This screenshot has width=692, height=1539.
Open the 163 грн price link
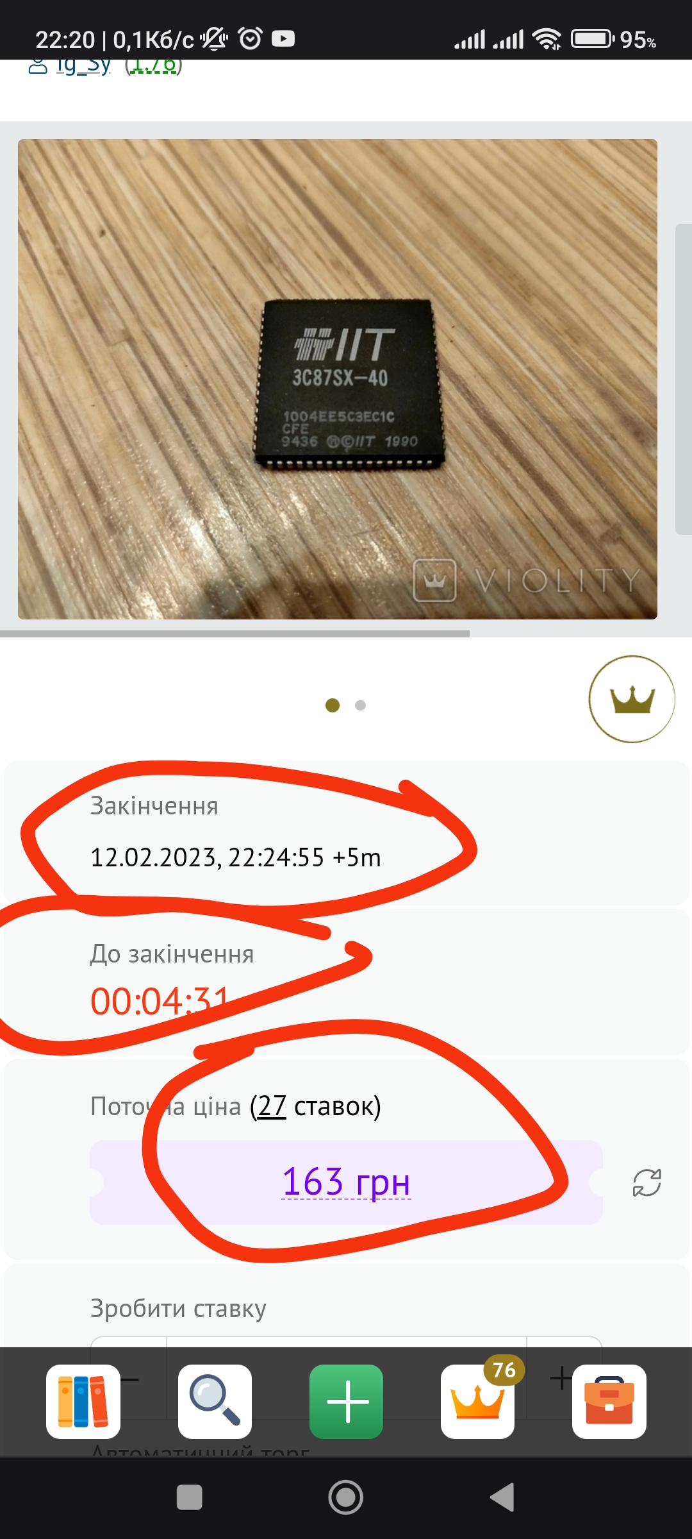(346, 1181)
